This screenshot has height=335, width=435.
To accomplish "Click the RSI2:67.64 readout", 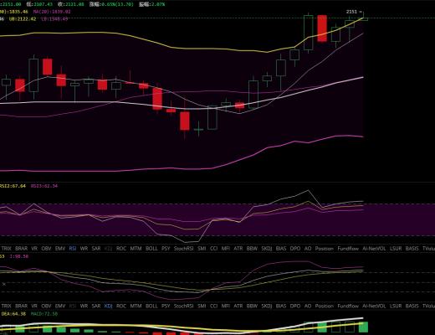I will click(13, 186).
